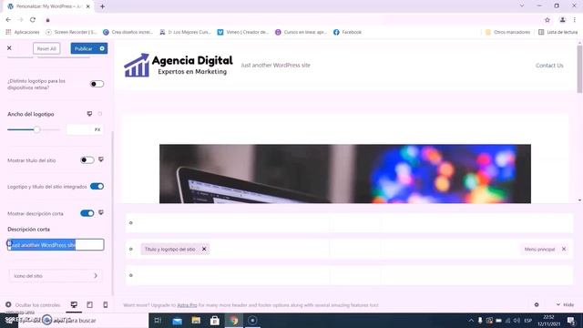The height and width of the screenshot is (328, 583).
Task: Show hidden system tray icons
Action: pos(471,320)
